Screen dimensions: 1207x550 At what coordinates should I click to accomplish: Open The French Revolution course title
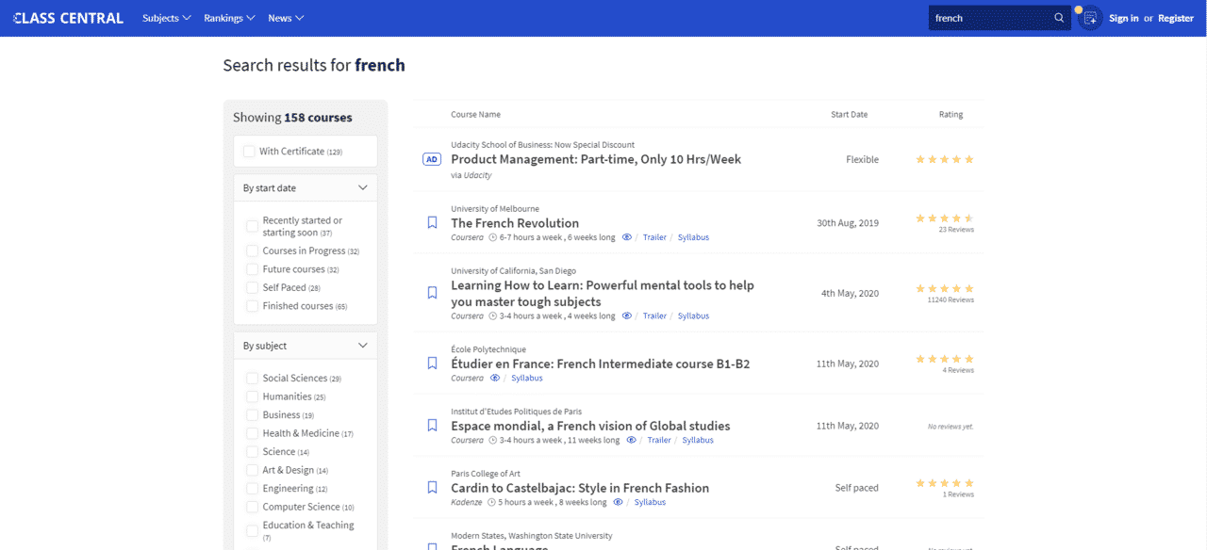pos(515,223)
